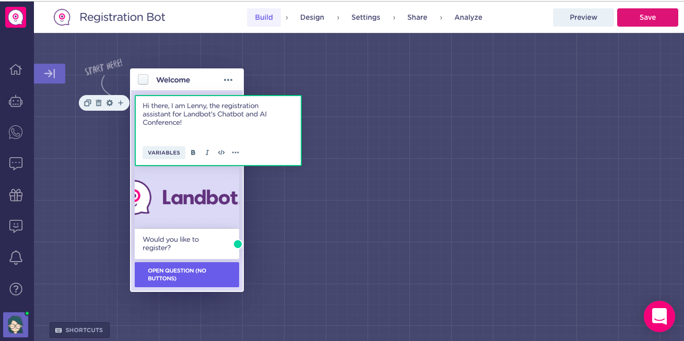684x341 pixels.
Task: Save the bot with the Save button
Action: point(647,17)
